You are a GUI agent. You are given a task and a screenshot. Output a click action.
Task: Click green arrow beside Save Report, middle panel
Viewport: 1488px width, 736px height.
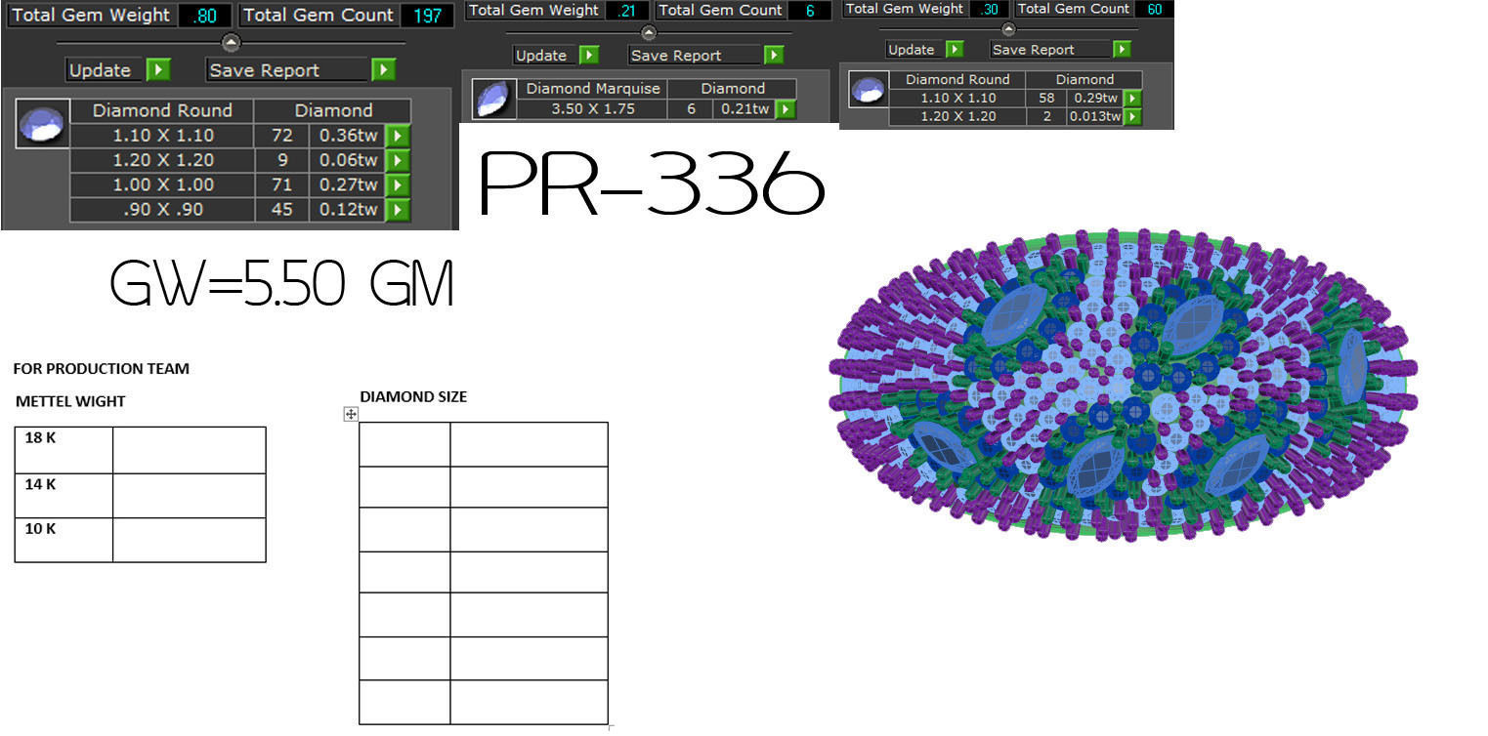pos(773,56)
